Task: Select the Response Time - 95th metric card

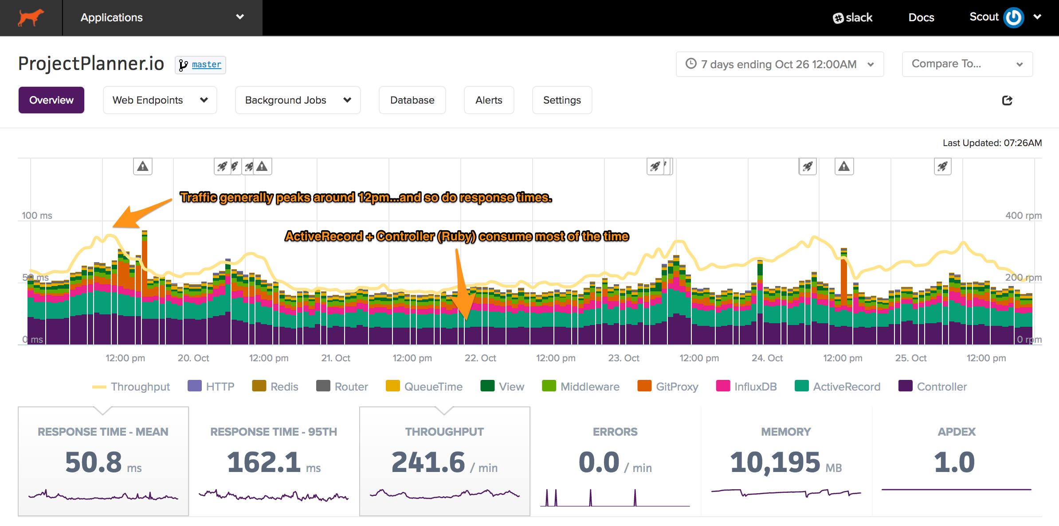Action: click(x=274, y=461)
